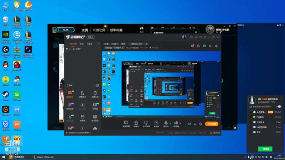Open the League of Legends taskbar button
Viewport: 285px width, 160px height.
tap(43, 157)
